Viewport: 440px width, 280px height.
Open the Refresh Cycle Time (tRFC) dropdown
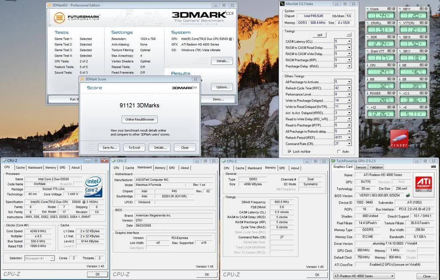(x=349, y=88)
